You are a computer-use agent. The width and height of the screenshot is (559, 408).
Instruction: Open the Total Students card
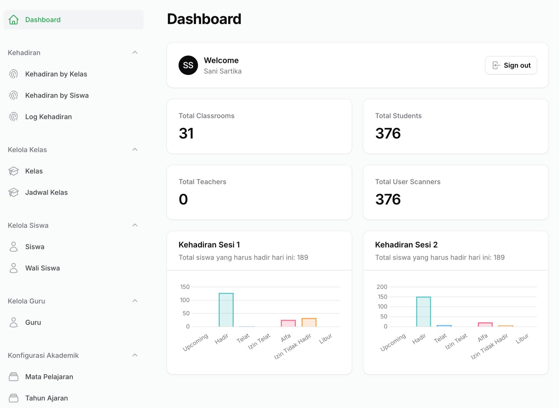[456, 126]
